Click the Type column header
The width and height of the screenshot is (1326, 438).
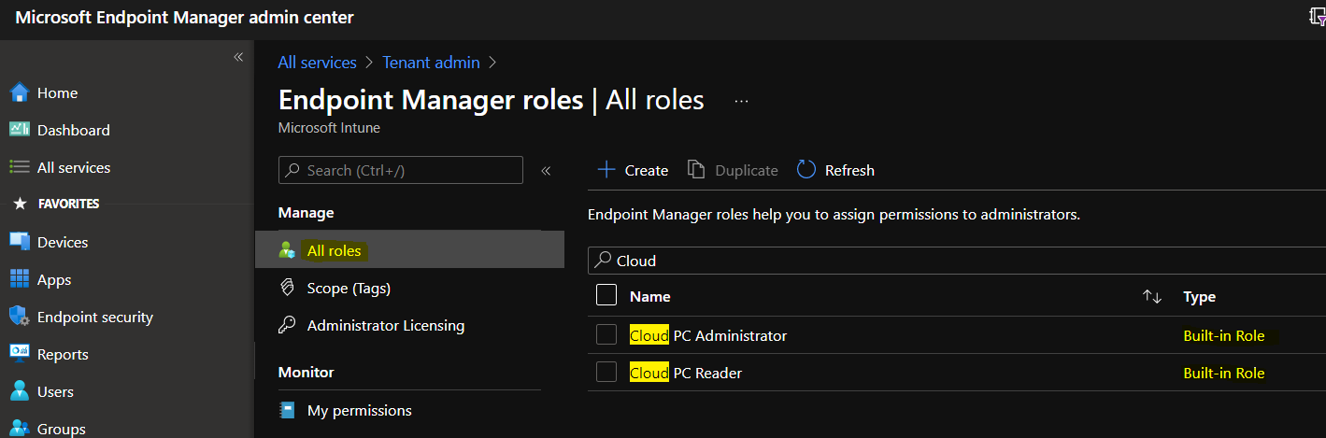tap(1199, 297)
